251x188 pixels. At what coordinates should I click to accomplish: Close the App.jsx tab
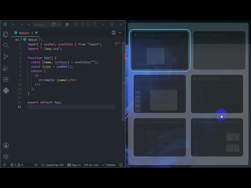(x=36, y=33)
